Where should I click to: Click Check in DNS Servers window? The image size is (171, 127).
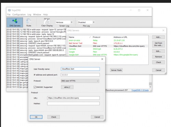pos(158,62)
